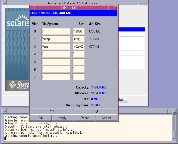Viewport: 178px width, 144px height.
Task: Click the Capacity value 149480 MB
Action: pyautogui.click(x=99, y=87)
